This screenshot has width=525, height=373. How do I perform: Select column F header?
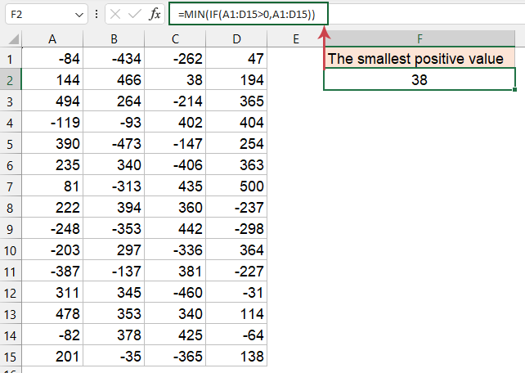click(420, 39)
